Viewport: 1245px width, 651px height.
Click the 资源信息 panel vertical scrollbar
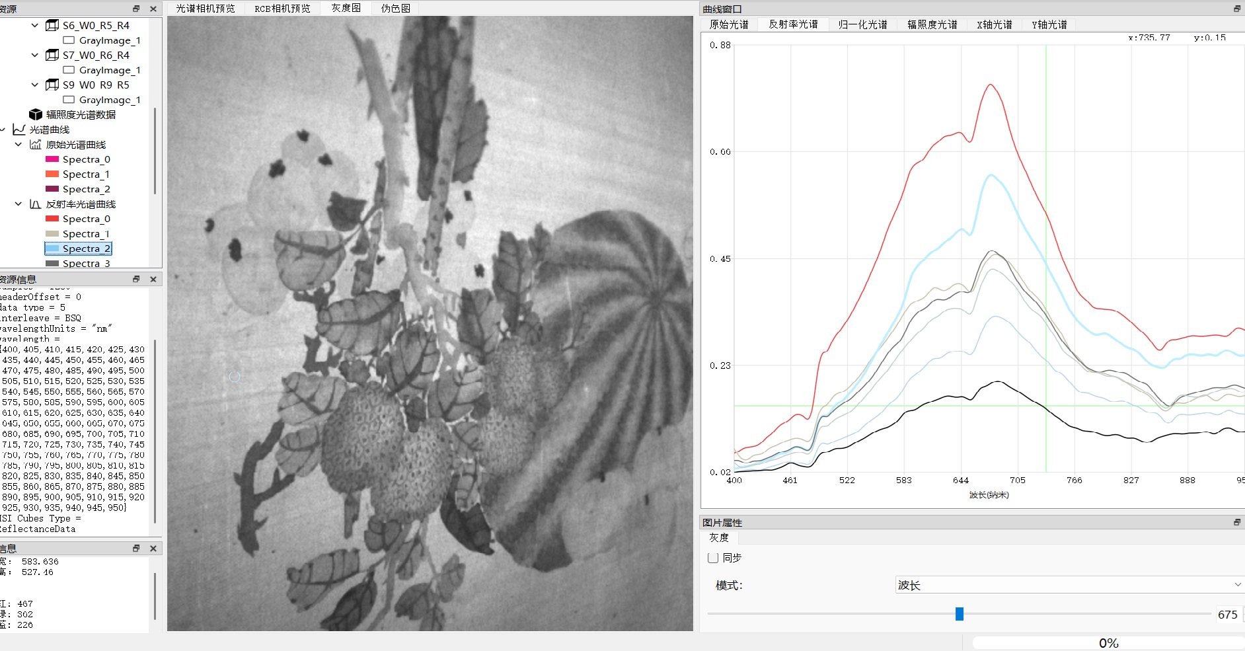click(155, 431)
